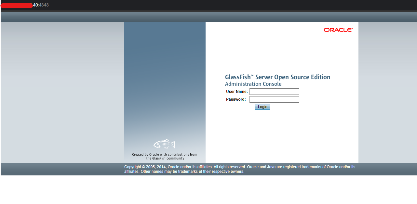Click the 'User Name:' label
This screenshot has height=204, width=417.
click(237, 92)
